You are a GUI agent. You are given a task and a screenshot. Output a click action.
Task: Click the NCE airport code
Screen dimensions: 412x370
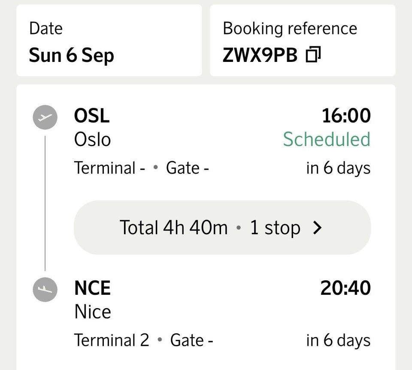[x=93, y=288]
